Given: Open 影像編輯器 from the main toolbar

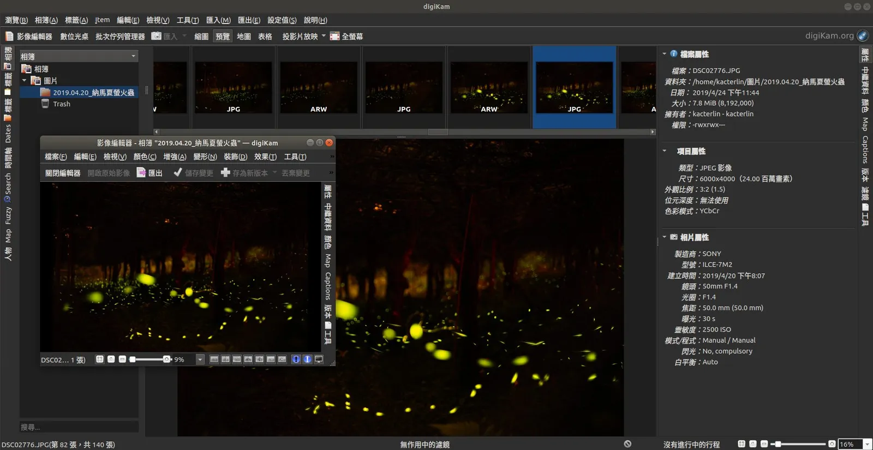Looking at the screenshot, I should click(29, 37).
